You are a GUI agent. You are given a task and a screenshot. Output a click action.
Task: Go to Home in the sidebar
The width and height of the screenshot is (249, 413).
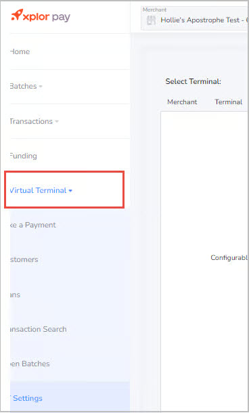pos(20,51)
